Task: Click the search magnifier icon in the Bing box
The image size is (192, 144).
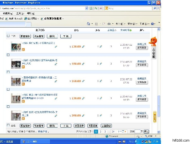Action: coord(155,8)
